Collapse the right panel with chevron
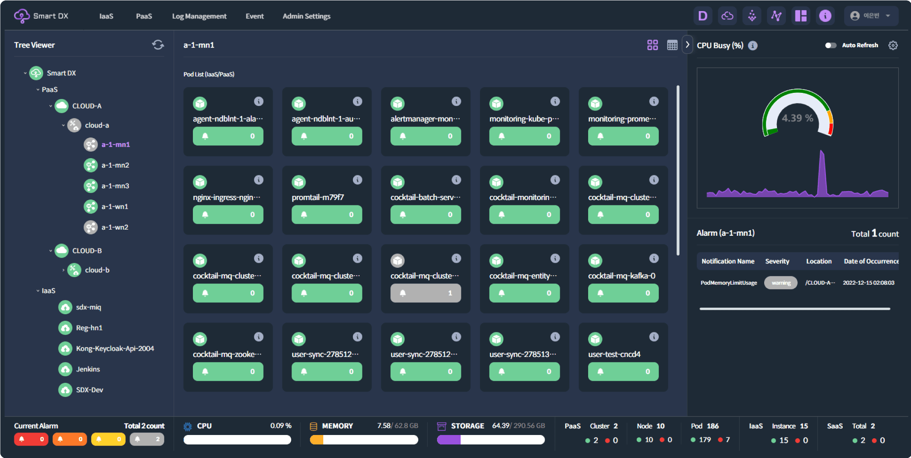 (x=687, y=45)
